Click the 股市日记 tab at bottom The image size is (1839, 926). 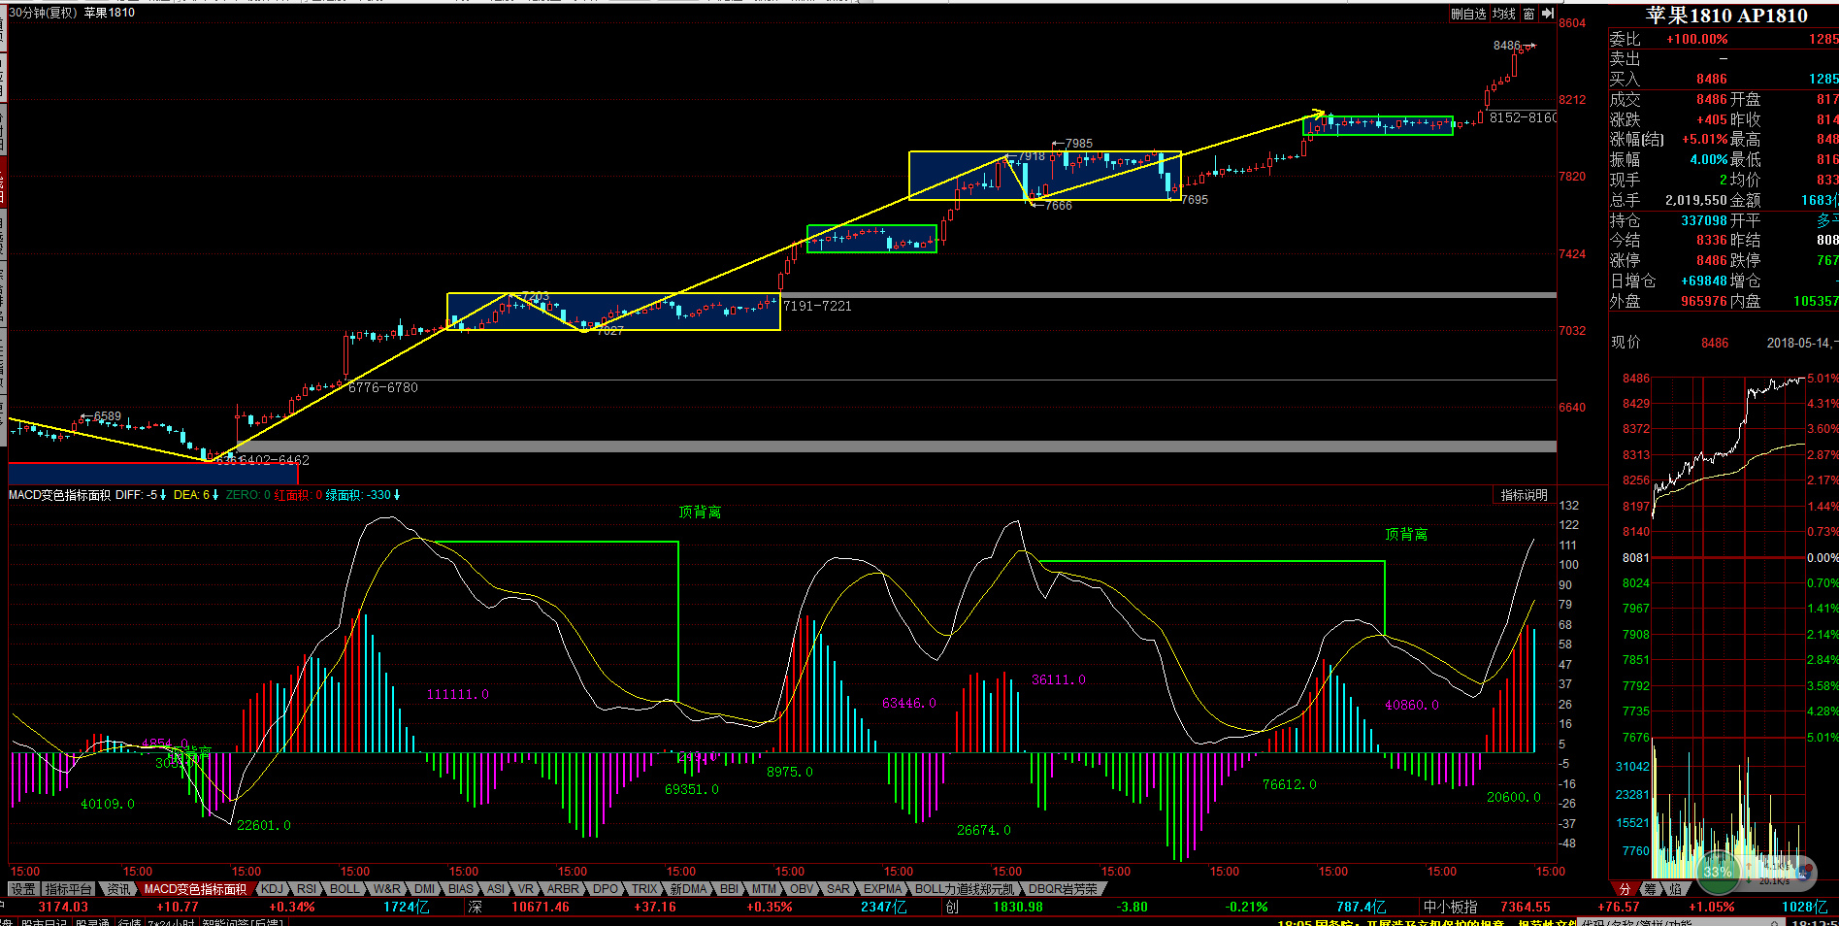coord(44,922)
